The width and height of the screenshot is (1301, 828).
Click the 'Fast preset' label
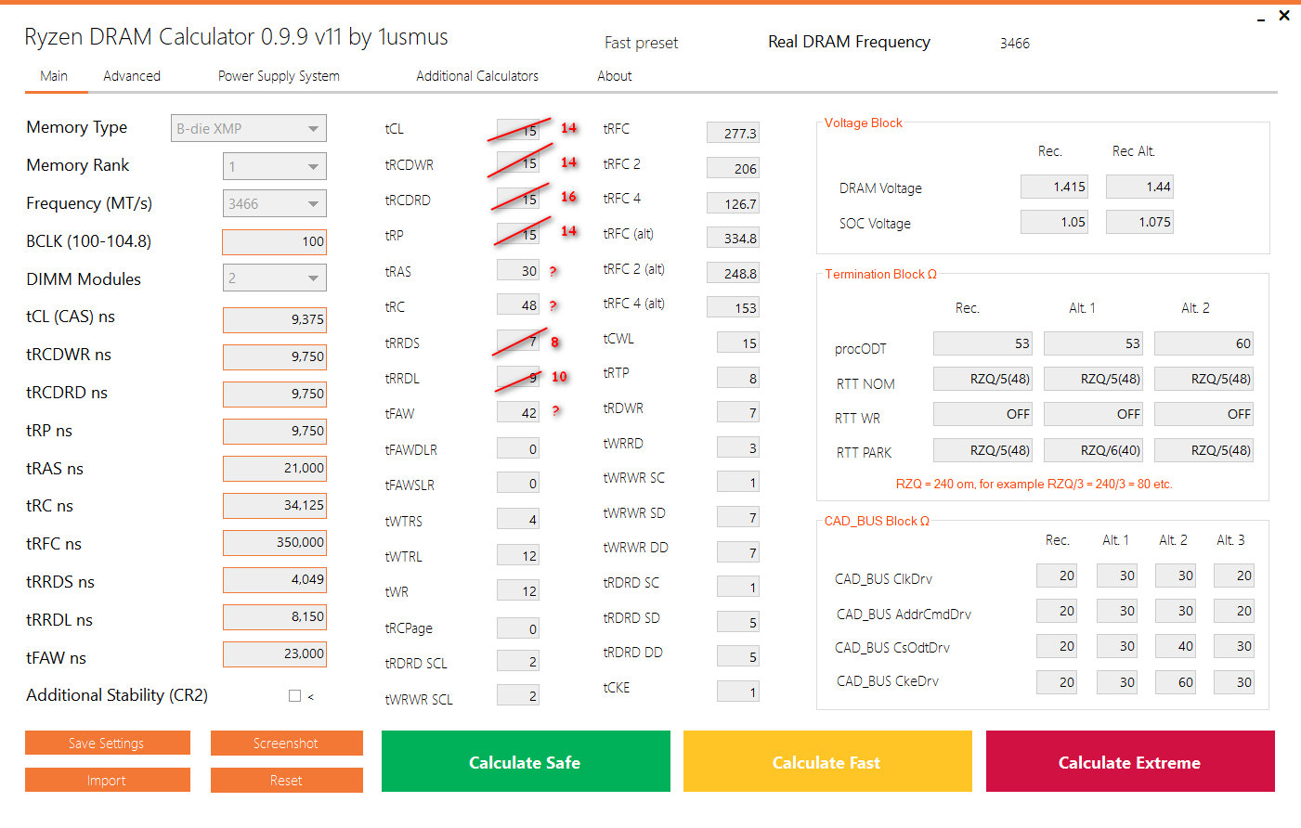click(x=641, y=43)
